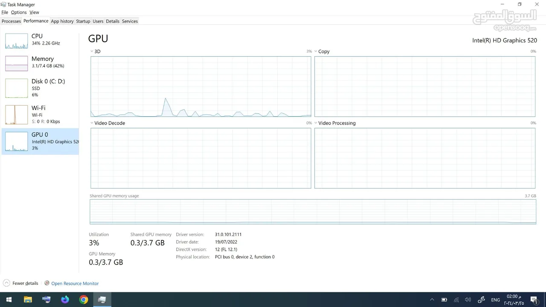Click the battery tray icon
This screenshot has width=546, height=307.
pyautogui.click(x=444, y=300)
